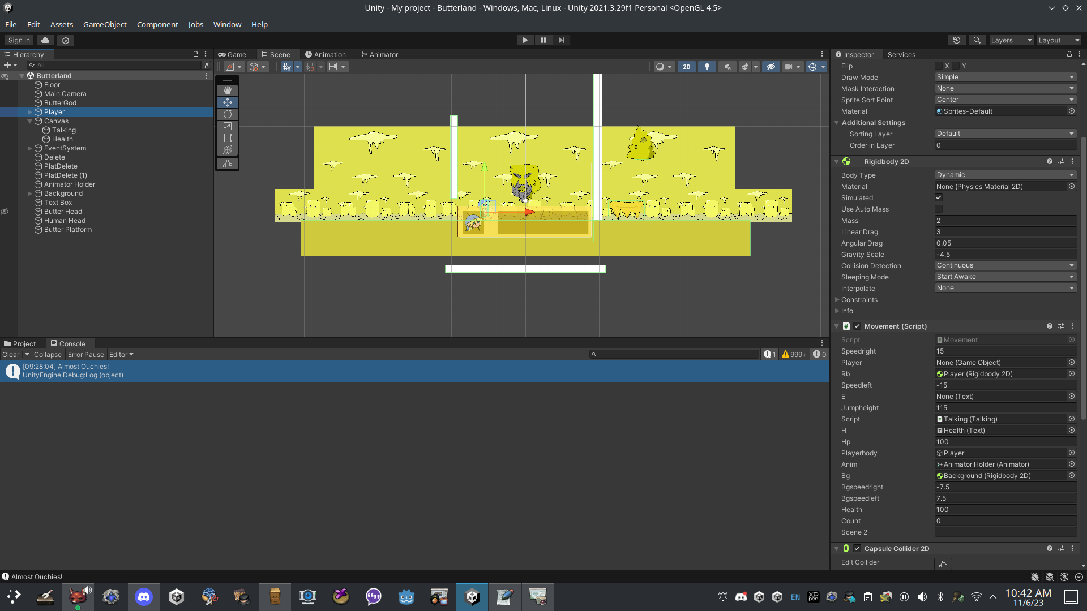The height and width of the screenshot is (611, 1087).
Task: Open the Body Type dropdown
Action: 1005,175
